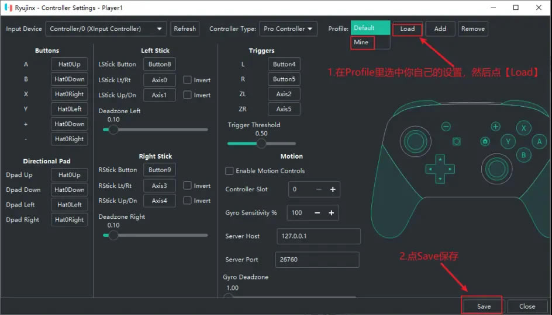Click the Load profile button

[408, 29]
